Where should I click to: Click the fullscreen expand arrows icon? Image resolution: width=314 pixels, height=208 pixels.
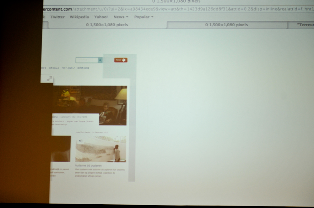tap(49, 79)
